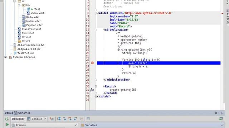229x128 pixels.
Task: Collapse the kec folder in project tree
Action: (x=19, y=5)
